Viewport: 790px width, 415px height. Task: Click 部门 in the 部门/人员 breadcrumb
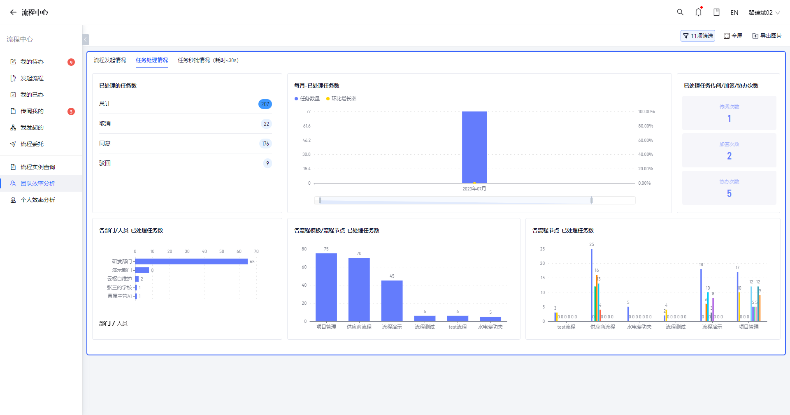click(x=105, y=323)
